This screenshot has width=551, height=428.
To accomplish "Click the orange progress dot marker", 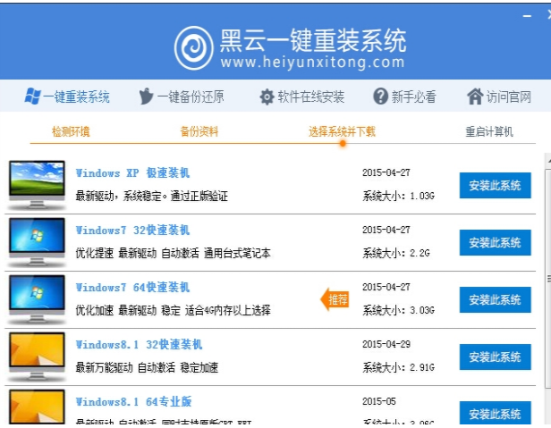I will click(343, 143).
